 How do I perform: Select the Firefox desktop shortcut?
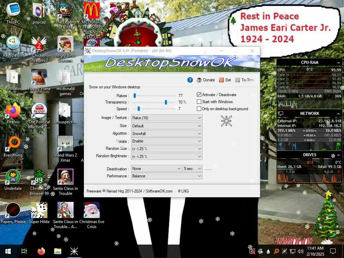coord(13,113)
